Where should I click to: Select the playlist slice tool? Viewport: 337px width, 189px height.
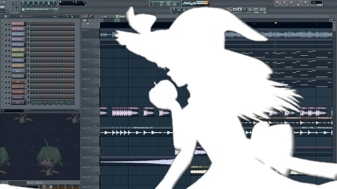105,16
